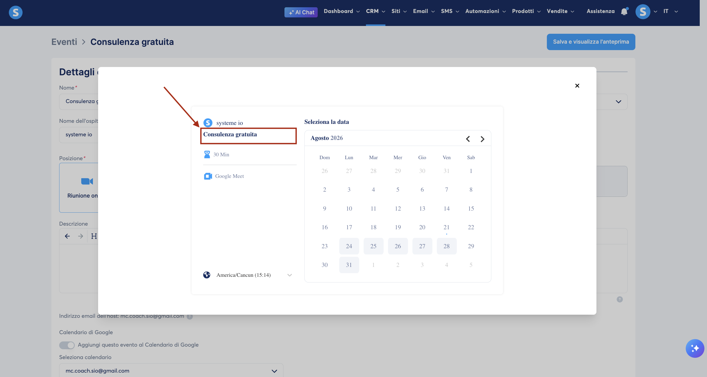Click the systeme io avatar in preview
The height and width of the screenshot is (377, 707).
coord(208,123)
